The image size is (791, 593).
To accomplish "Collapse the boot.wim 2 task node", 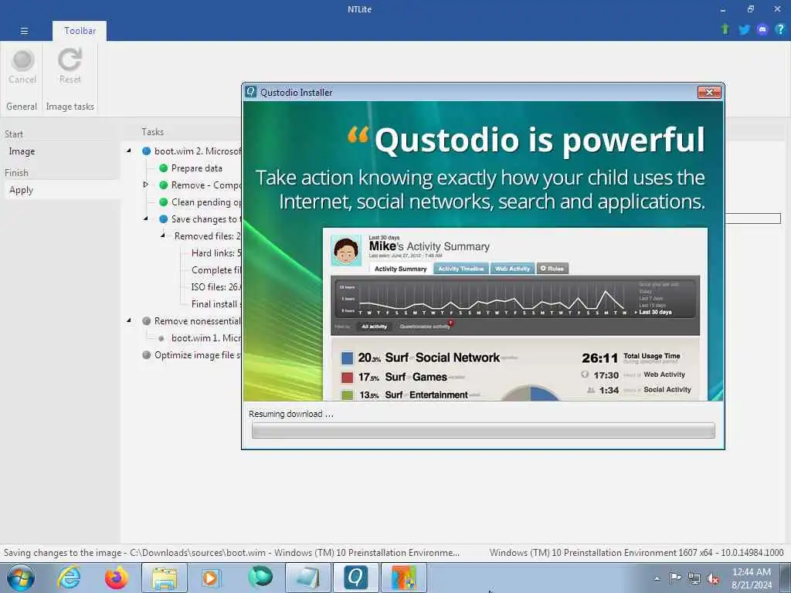I will [x=129, y=151].
